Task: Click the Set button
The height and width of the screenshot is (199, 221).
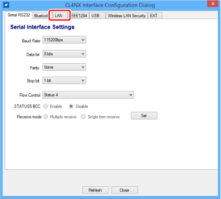Action: (x=144, y=116)
